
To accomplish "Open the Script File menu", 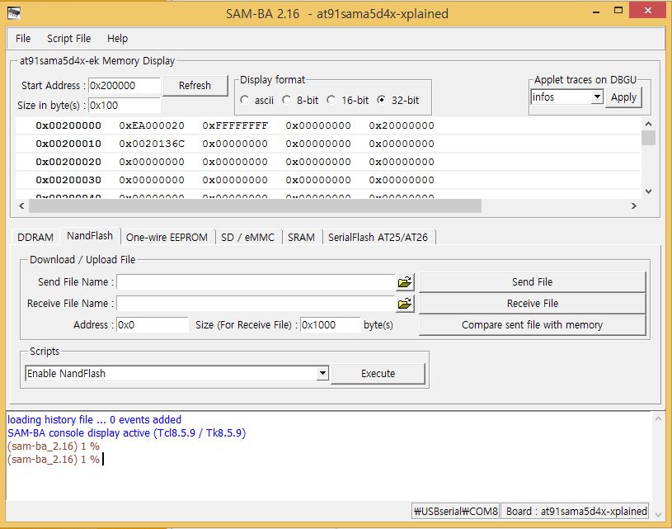I will pyautogui.click(x=68, y=38).
